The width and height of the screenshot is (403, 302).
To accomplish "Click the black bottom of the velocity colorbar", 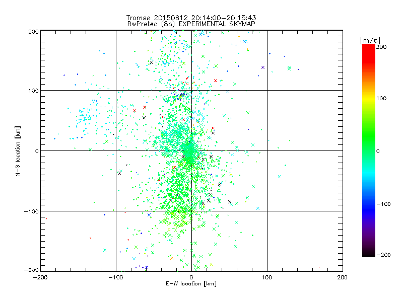I will click(x=369, y=253).
